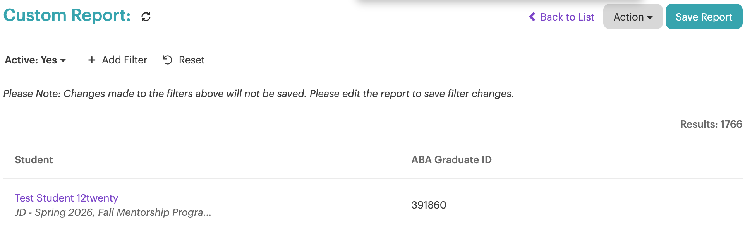The image size is (745, 236).
Task: Select the ABA Graduate ID value 391860
Action: tap(429, 205)
